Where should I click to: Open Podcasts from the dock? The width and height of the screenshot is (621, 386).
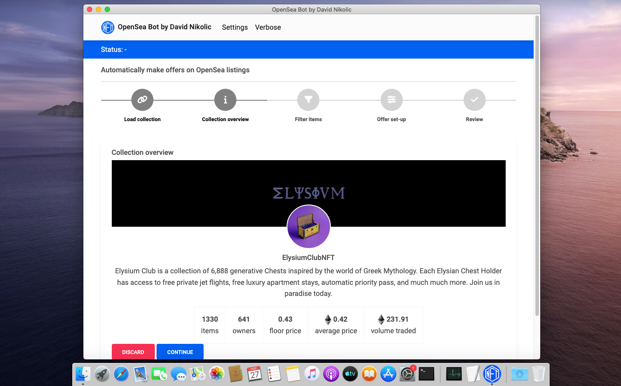[331, 374]
